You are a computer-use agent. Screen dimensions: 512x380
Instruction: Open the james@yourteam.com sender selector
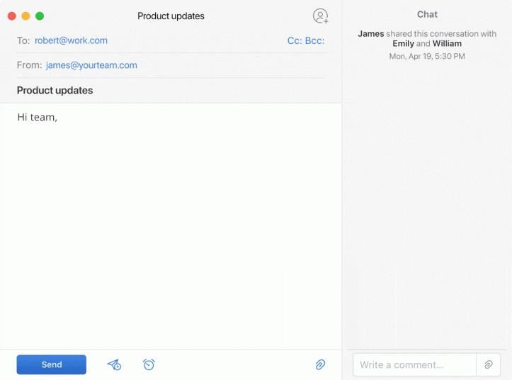click(x=91, y=65)
